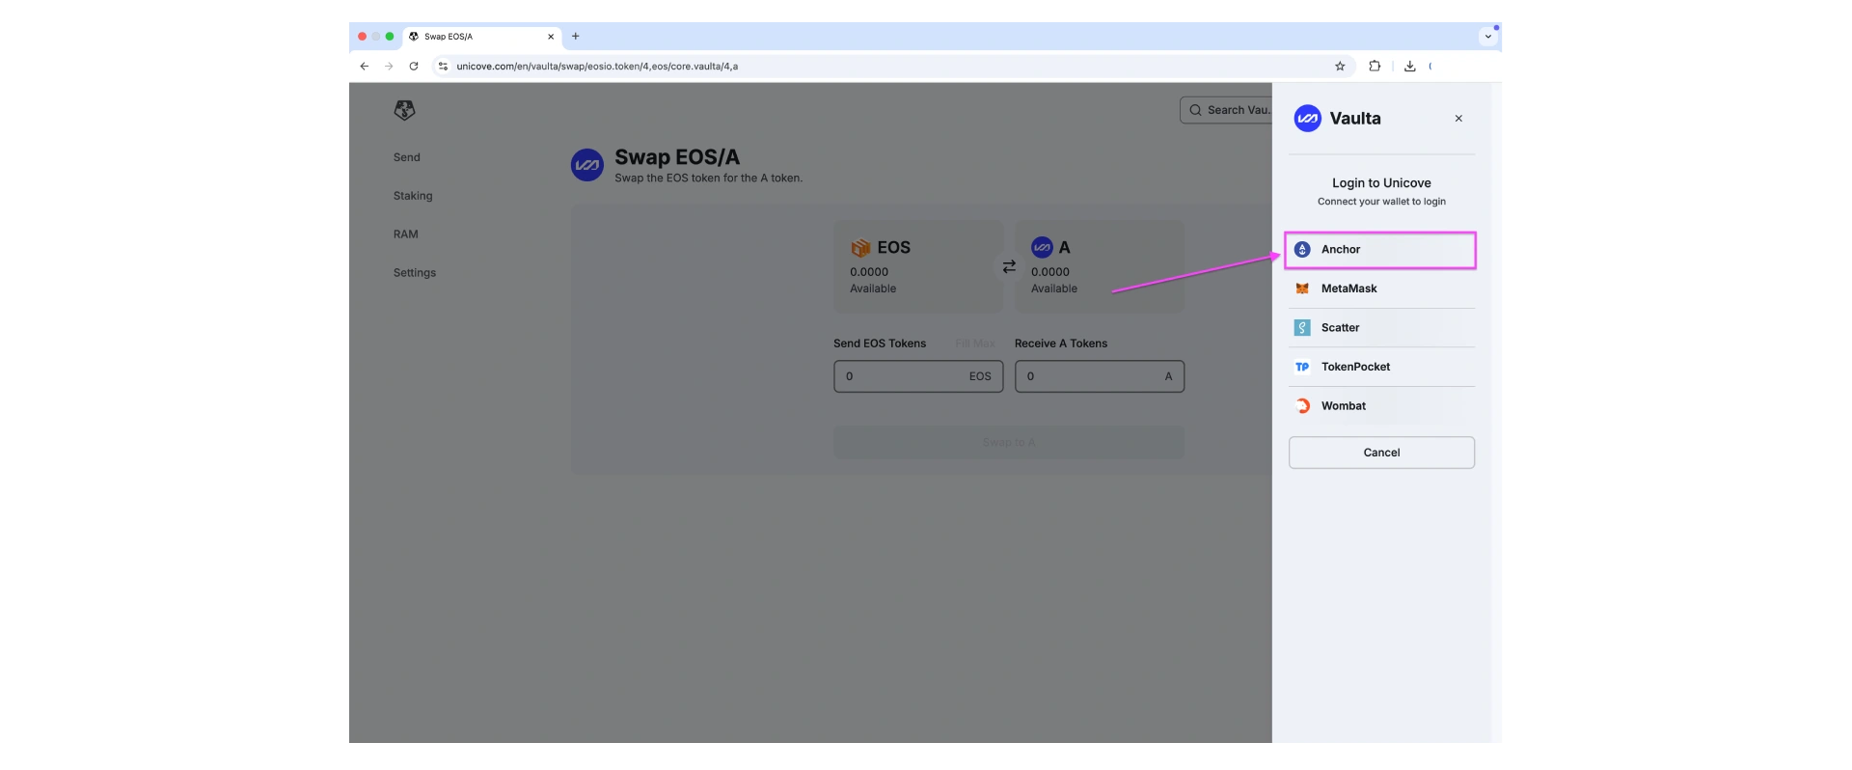The image size is (1852, 770).
Task: Click the swap direction arrows icon
Action: pos(1009,266)
